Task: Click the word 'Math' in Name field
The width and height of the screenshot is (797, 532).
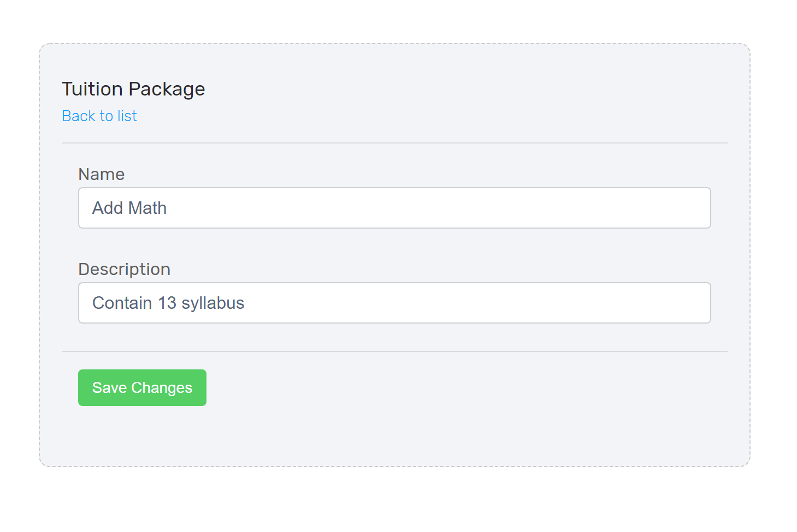Action: pyautogui.click(x=147, y=208)
